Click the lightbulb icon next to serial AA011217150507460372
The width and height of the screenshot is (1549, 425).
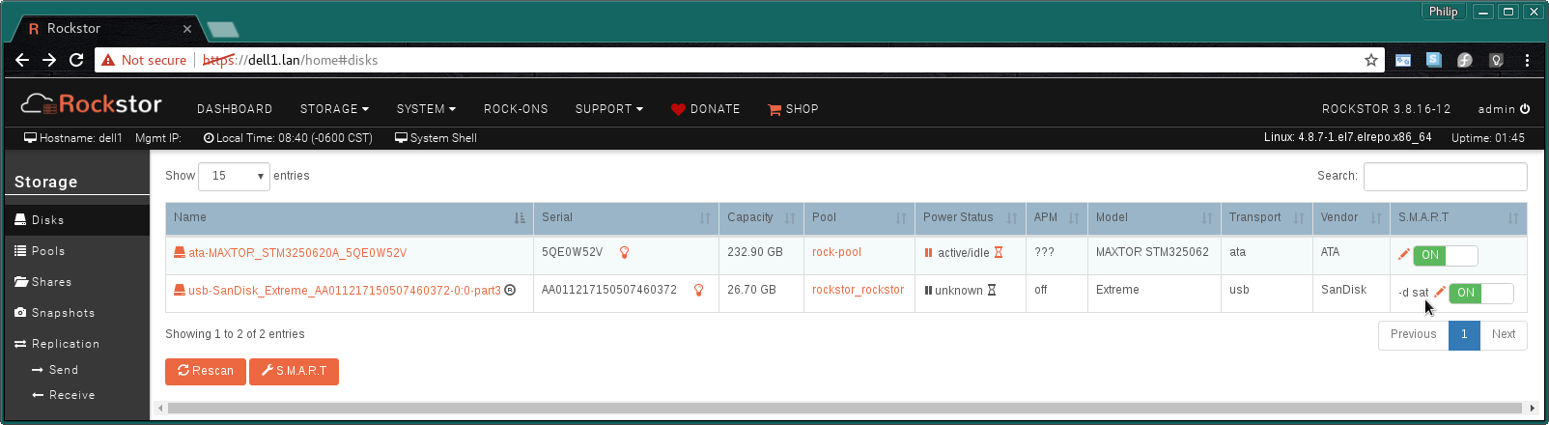698,290
